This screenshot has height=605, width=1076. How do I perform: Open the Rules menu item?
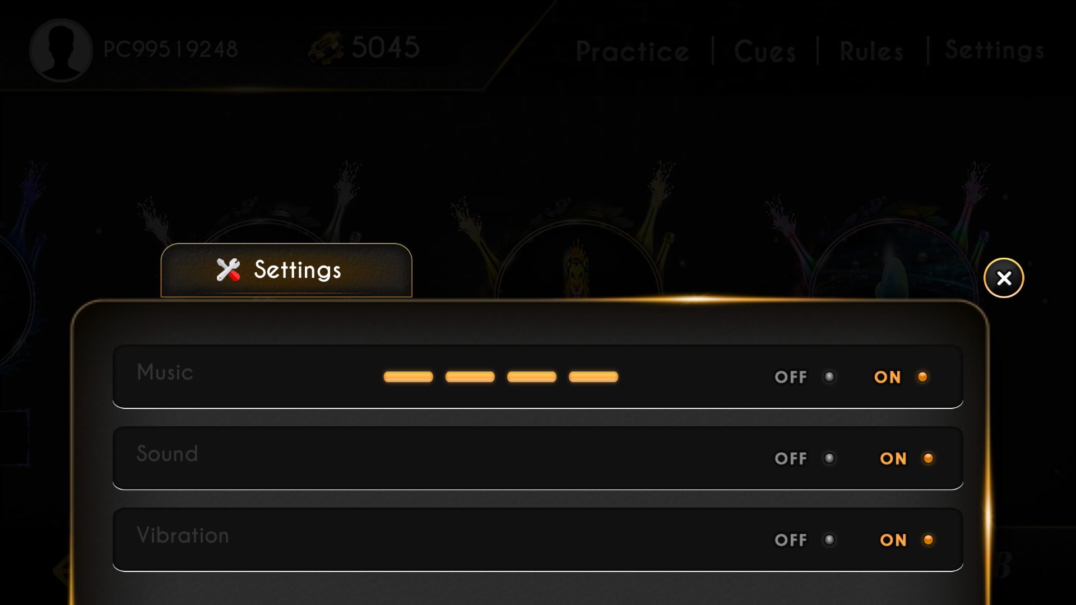click(x=871, y=52)
